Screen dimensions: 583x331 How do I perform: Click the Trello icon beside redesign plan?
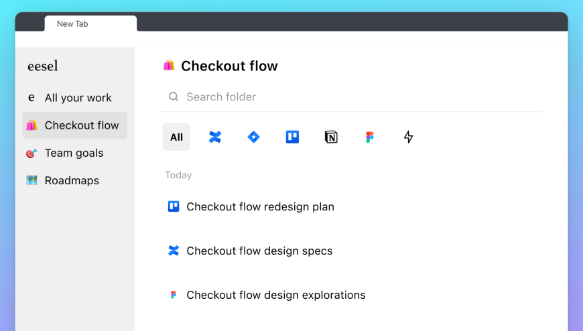[x=174, y=206]
